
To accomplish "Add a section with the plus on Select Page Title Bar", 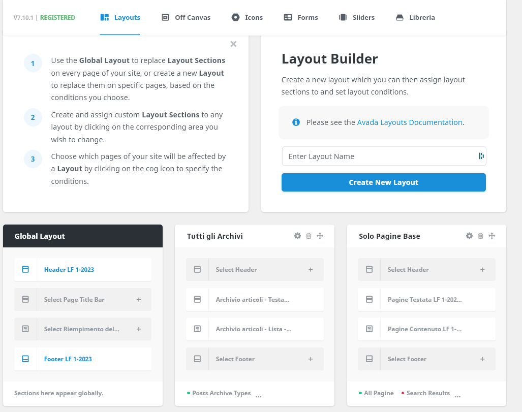I will [x=138, y=299].
